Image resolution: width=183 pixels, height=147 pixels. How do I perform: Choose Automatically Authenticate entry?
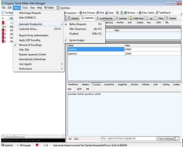[x=39, y=59]
